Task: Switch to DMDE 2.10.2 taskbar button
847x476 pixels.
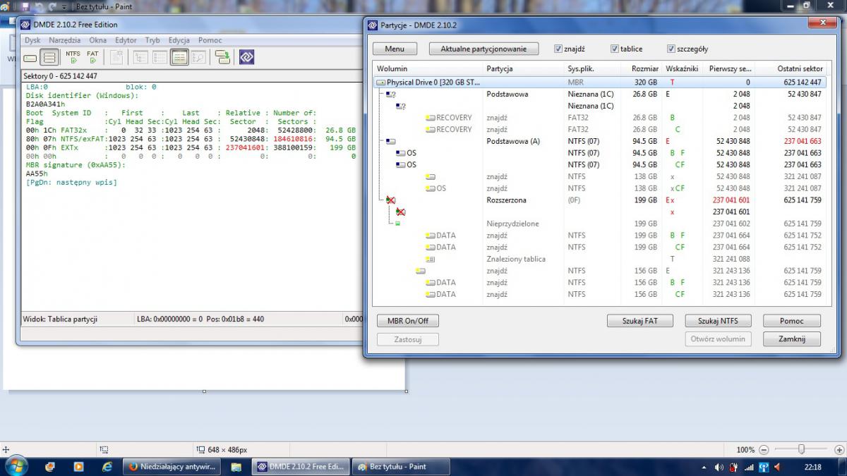Action: 301,466
